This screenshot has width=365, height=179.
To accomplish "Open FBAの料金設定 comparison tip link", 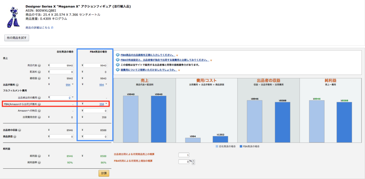I will [x=165, y=60].
